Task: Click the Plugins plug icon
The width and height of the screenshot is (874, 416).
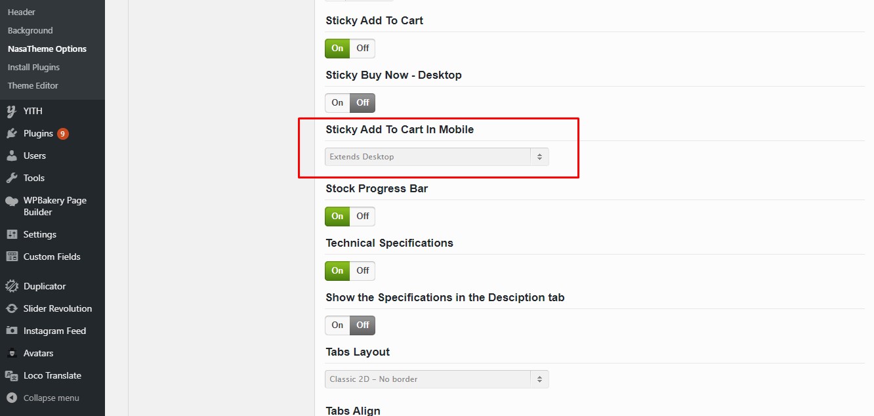Action: (x=11, y=133)
